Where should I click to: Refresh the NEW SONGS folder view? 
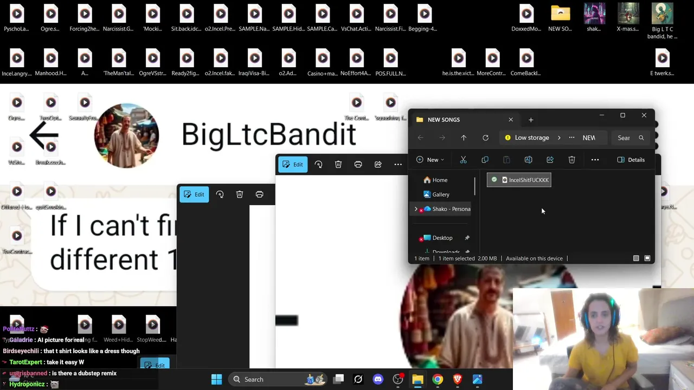point(485,138)
